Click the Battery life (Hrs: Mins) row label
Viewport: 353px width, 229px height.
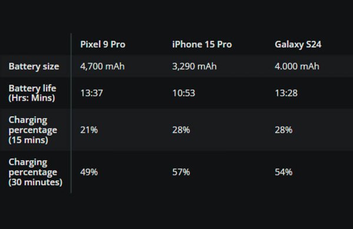[32, 93]
